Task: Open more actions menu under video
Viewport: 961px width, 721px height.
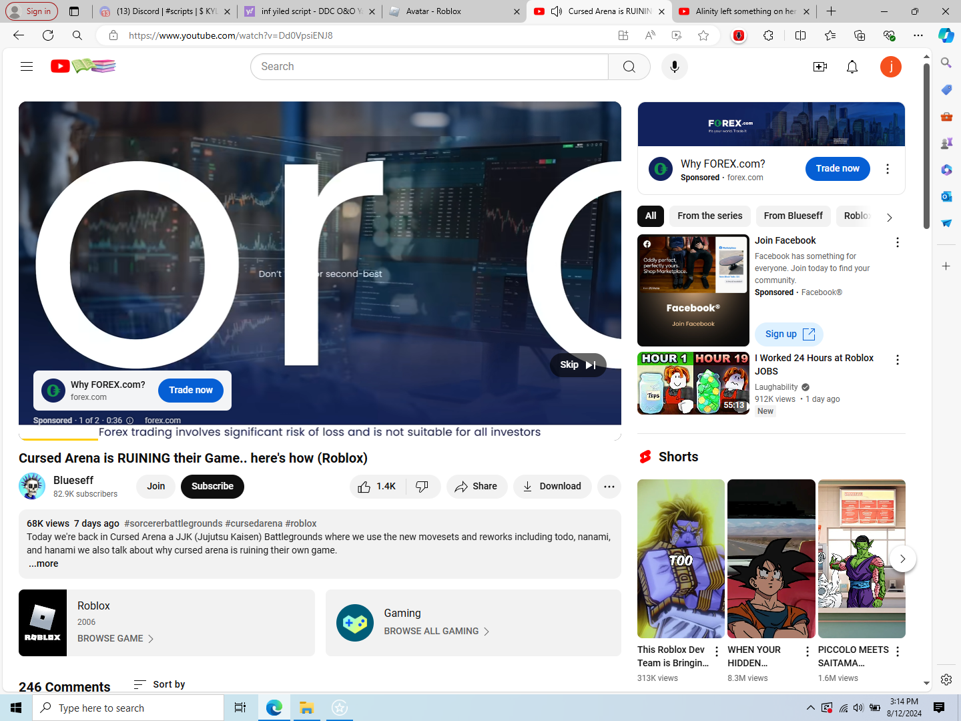Action: (609, 487)
